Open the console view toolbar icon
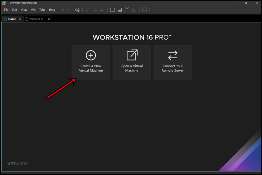This screenshot has height=175, width=262. pos(144,10)
